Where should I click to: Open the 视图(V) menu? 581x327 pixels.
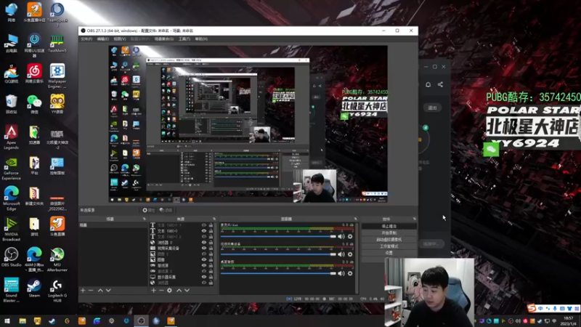tap(120, 39)
